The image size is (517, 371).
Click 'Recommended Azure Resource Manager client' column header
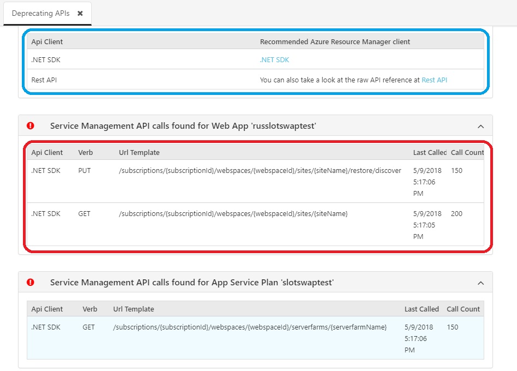point(335,41)
